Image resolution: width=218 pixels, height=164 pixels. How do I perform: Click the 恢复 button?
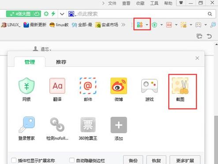pos(156,160)
